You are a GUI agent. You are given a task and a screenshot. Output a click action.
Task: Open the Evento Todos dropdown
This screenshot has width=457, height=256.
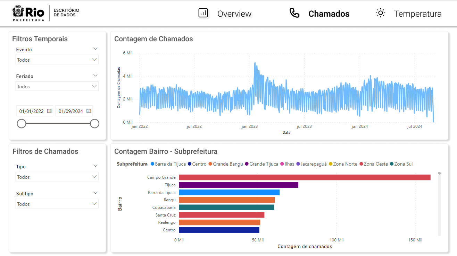[57, 60]
